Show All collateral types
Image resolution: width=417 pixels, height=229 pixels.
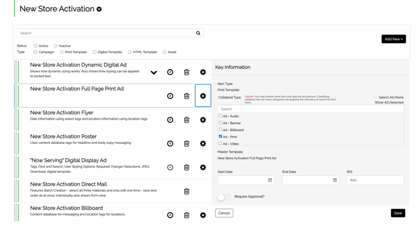pos(382,103)
